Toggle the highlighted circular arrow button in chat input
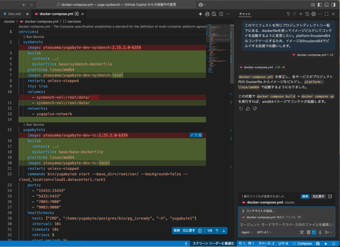Screen dimensions: 340x247 (314, 232)
